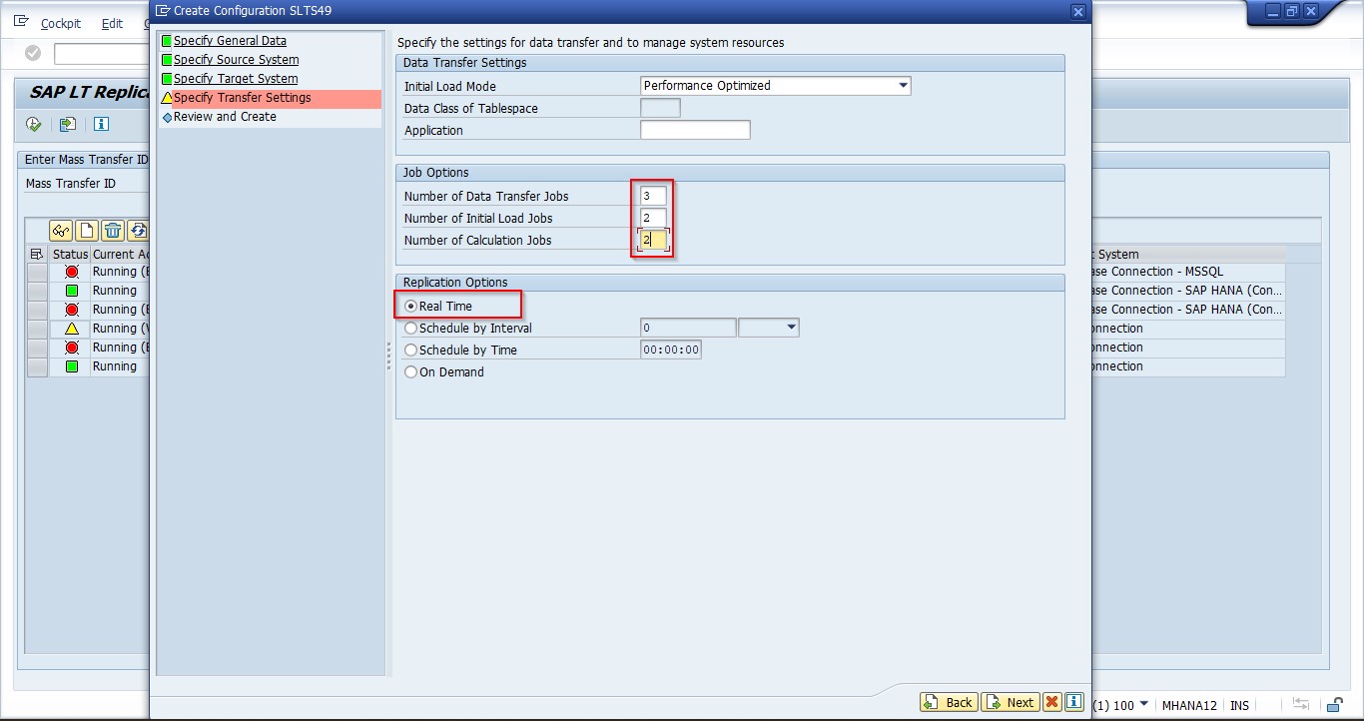Image resolution: width=1364 pixels, height=721 pixels.
Task: Open the Cockpit menu
Action: pyautogui.click(x=61, y=23)
